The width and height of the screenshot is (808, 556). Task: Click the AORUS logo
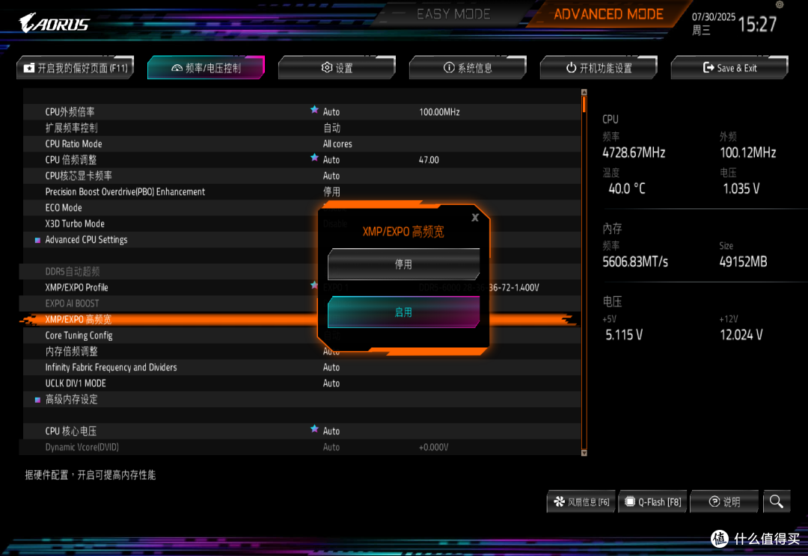54,23
